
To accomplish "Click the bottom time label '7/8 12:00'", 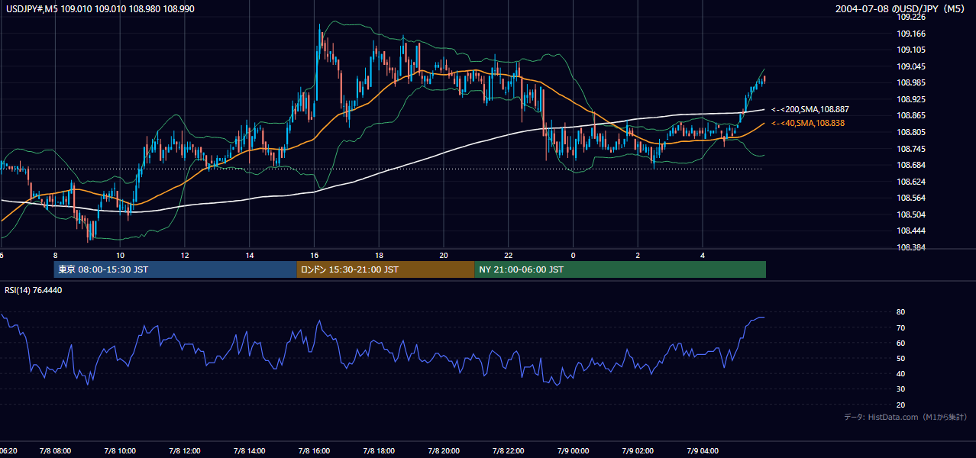I will (x=185, y=451).
